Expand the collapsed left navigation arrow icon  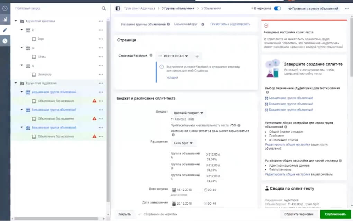(5, 8)
